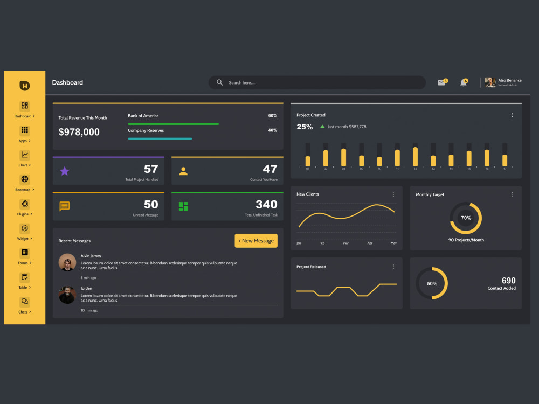This screenshot has width=539, height=404.
Task: Click the green unfinished task icon
Action: point(183,206)
